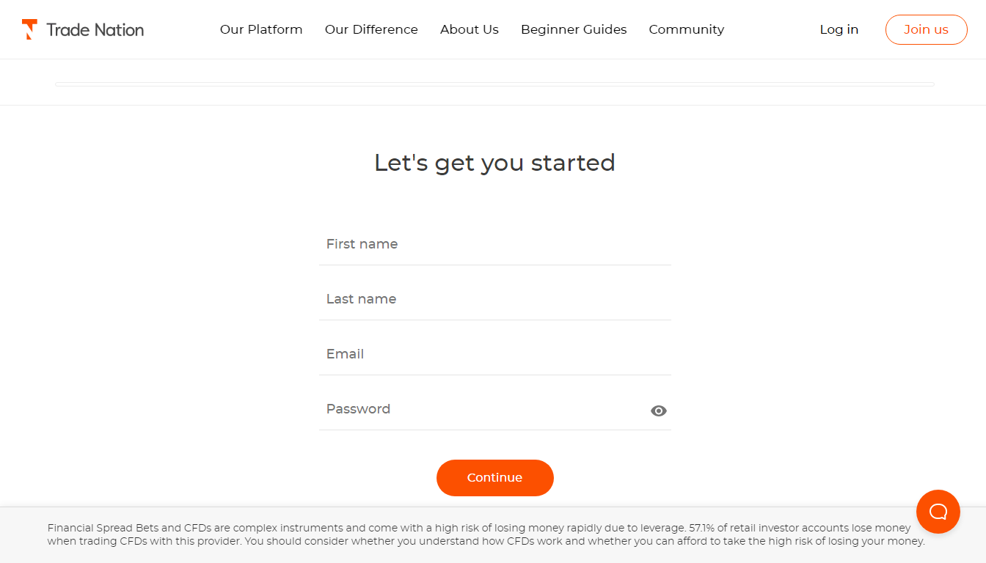Open the Our Platform menu

coord(261,30)
